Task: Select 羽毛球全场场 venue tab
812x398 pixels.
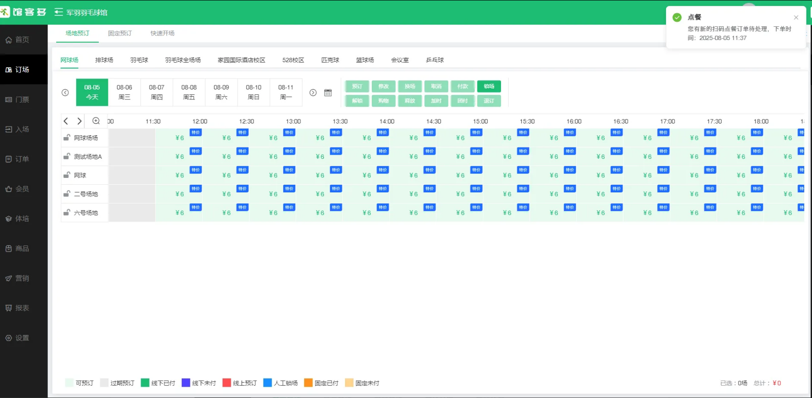Action: point(183,60)
